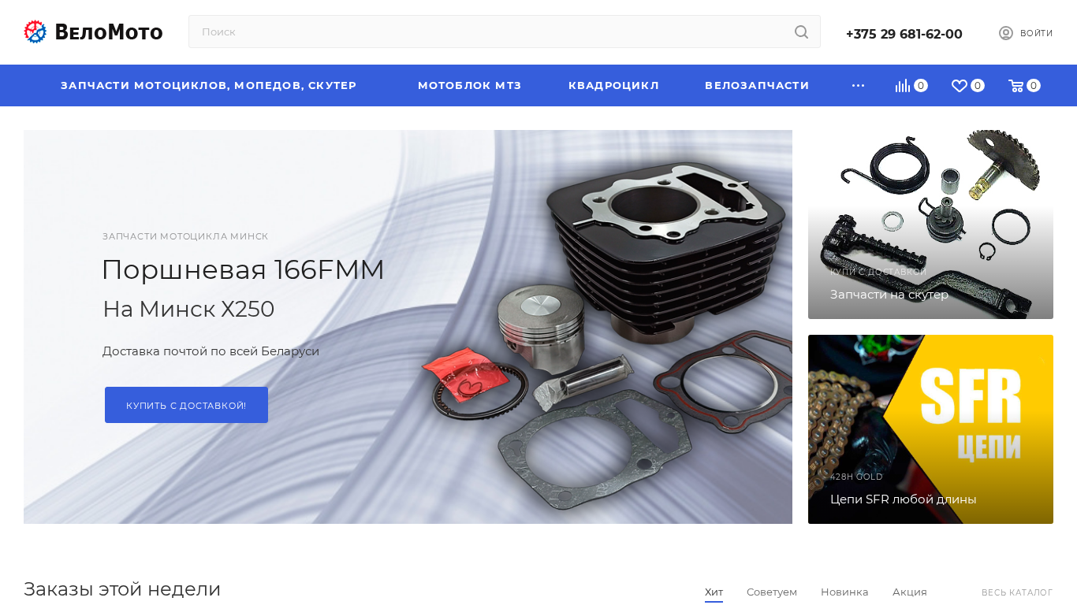1077x605 pixels.
Task: Open the product comparison chart icon
Action: coord(902,86)
